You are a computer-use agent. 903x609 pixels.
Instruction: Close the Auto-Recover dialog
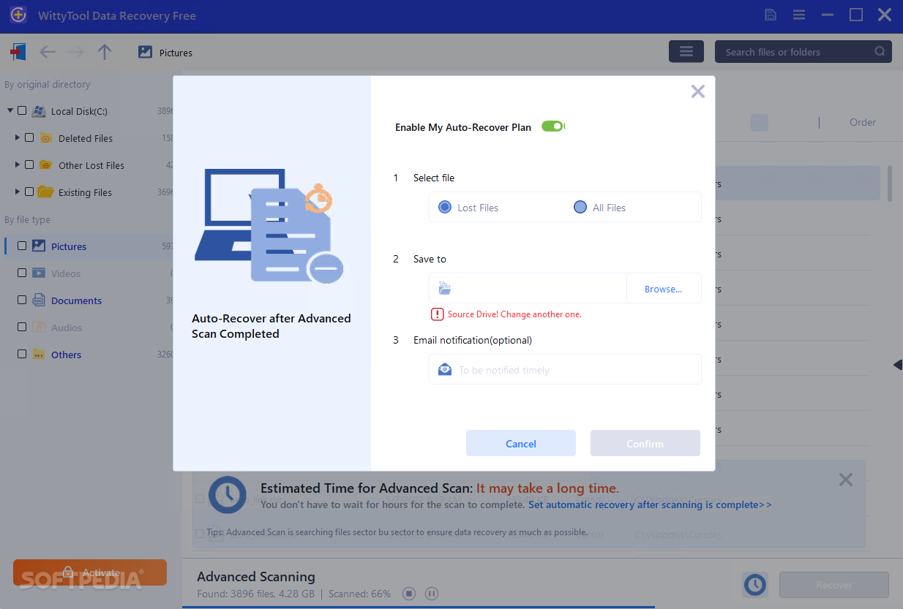pyautogui.click(x=698, y=91)
